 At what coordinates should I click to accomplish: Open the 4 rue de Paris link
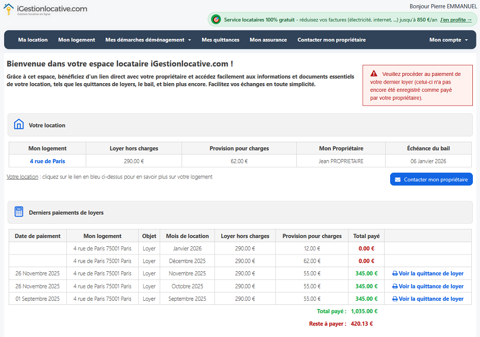(x=47, y=161)
